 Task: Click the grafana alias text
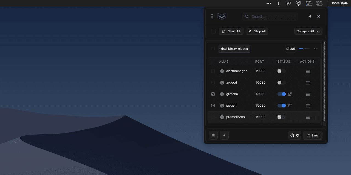coord(232,94)
